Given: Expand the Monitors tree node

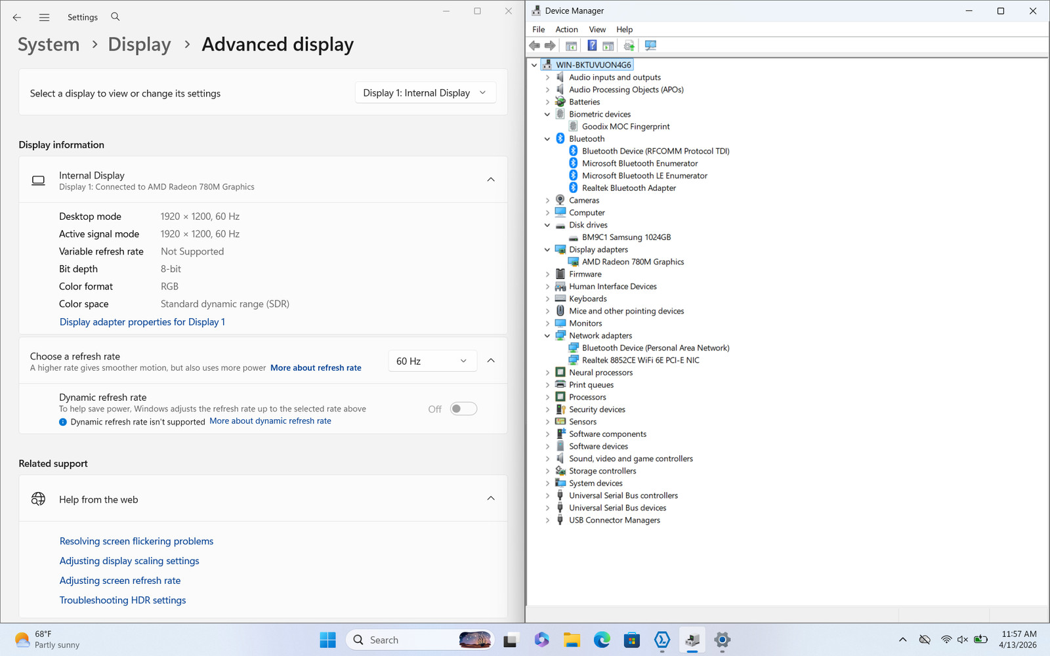Looking at the screenshot, I should [x=547, y=323].
